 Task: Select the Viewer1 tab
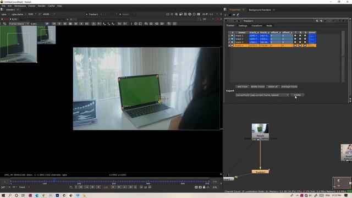tap(10, 10)
